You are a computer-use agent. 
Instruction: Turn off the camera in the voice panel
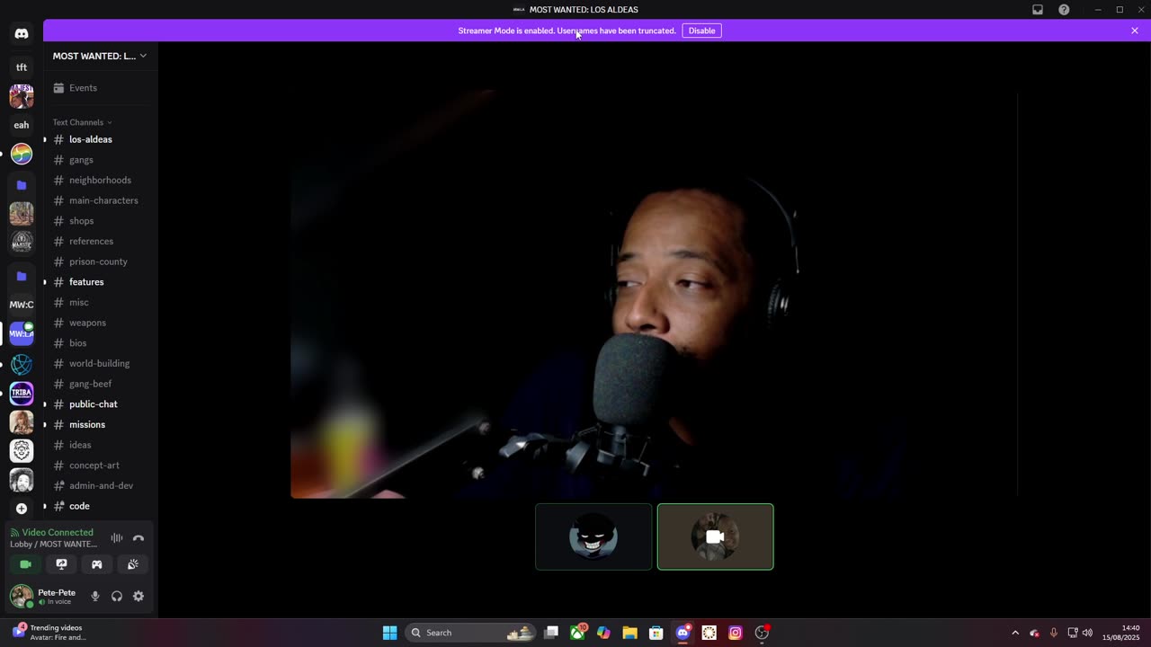(25, 564)
